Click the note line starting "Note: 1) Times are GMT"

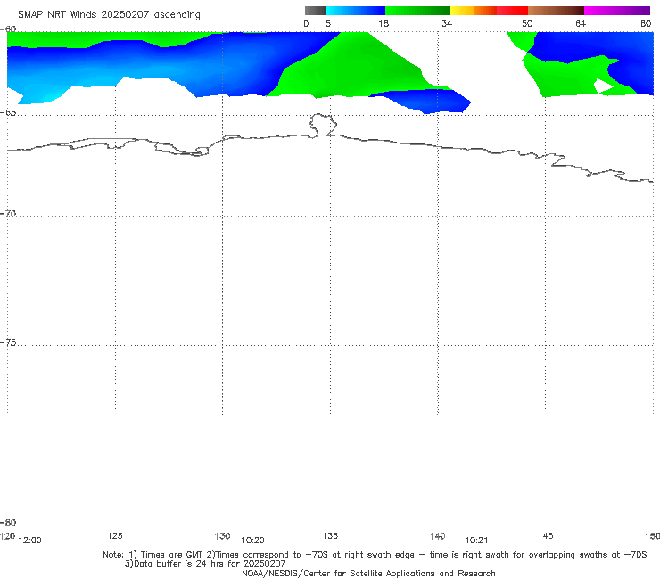(x=375, y=555)
